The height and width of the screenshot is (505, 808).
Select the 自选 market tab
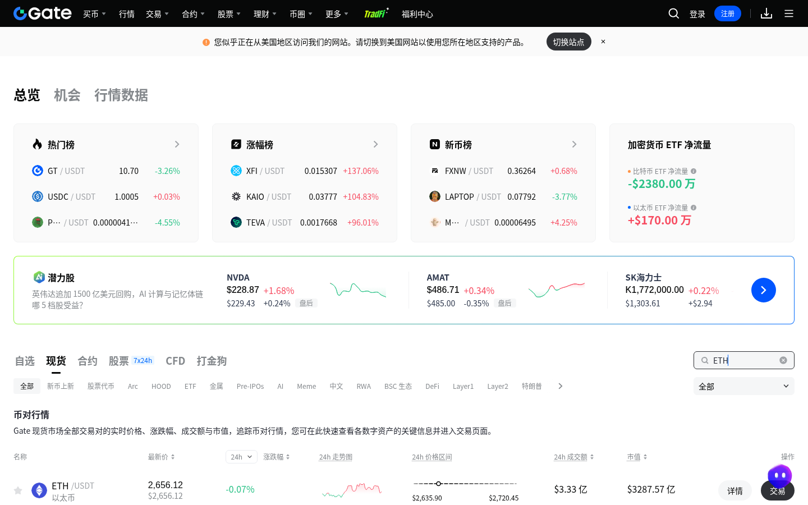coord(25,361)
